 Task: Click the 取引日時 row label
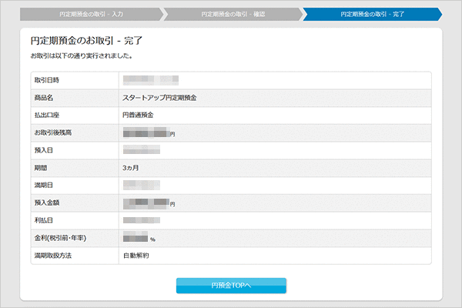pyautogui.click(x=45, y=80)
